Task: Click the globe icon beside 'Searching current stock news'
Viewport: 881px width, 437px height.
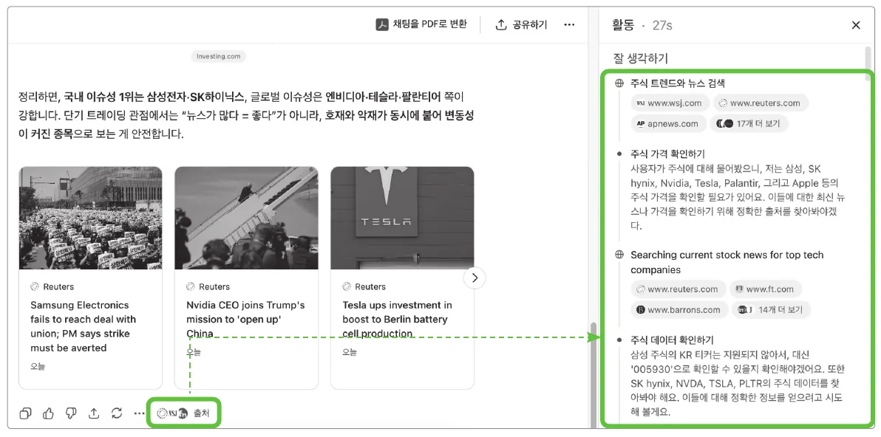Action: click(619, 255)
